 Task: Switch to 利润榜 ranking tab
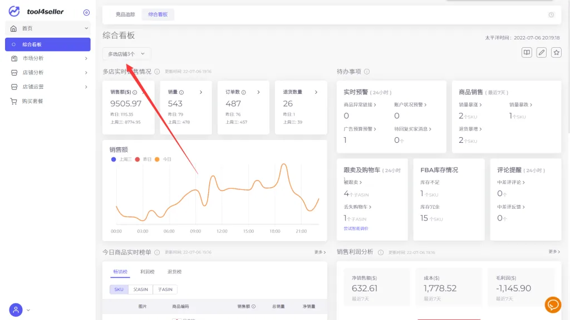[x=147, y=272]
